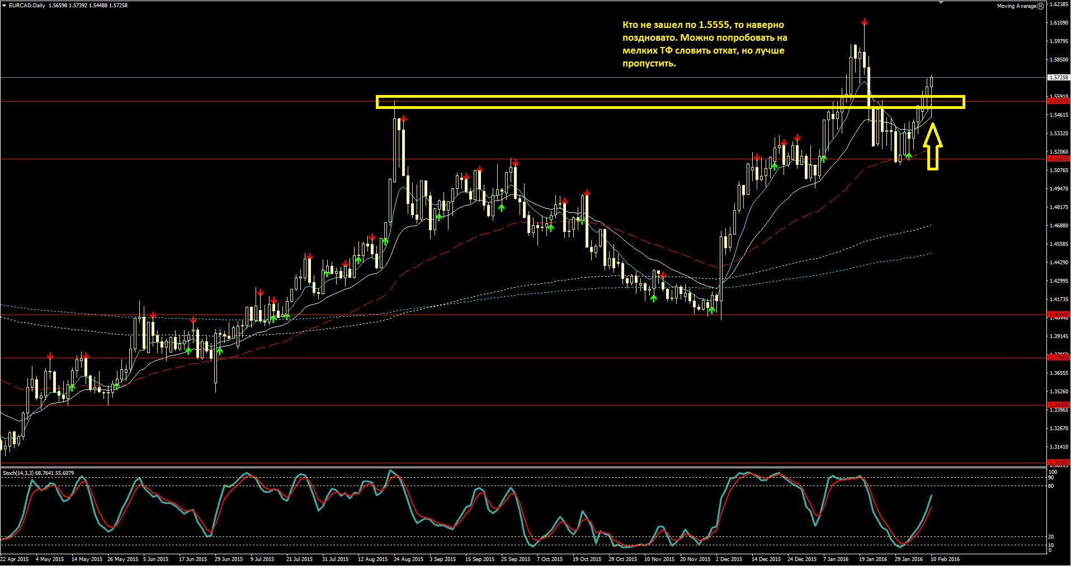Select the gray chart shift triangle marker
Viewport: 1071px width, 566px height.
tap(940, 2)
